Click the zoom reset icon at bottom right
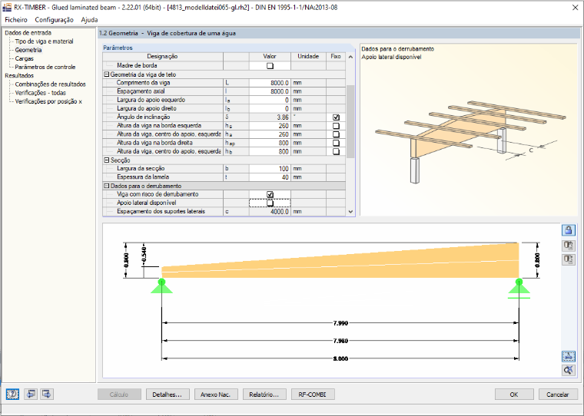 click(x=568, y=370)
